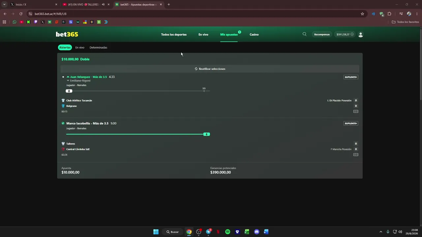The height and width of the screenshot is (237, 422).
Task: Open the Chrome apps grid shortcut
Action: [x=4, y=22]
